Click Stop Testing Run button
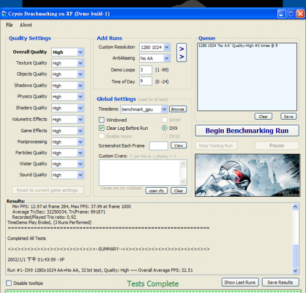Screen dimensions: 306x293 click(x=216, y=146)
